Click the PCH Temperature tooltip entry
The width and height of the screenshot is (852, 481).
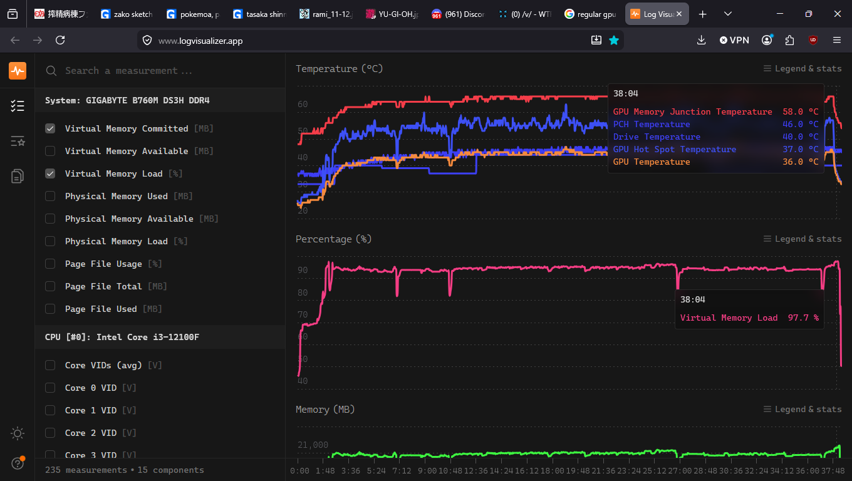click(x=715, y=124)
